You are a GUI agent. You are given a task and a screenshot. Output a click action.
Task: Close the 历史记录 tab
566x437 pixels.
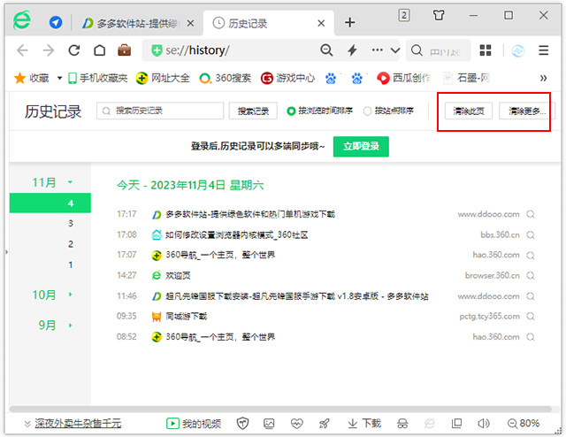point(321,24)
